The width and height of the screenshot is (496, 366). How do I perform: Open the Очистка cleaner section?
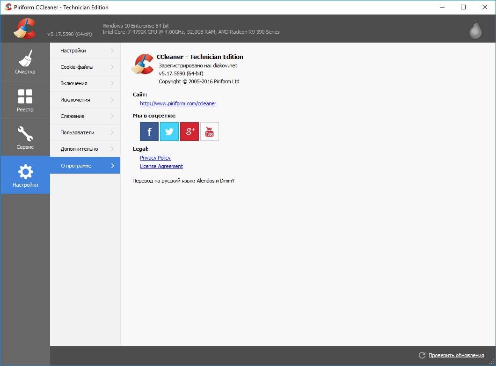click(x=25, y=62)
